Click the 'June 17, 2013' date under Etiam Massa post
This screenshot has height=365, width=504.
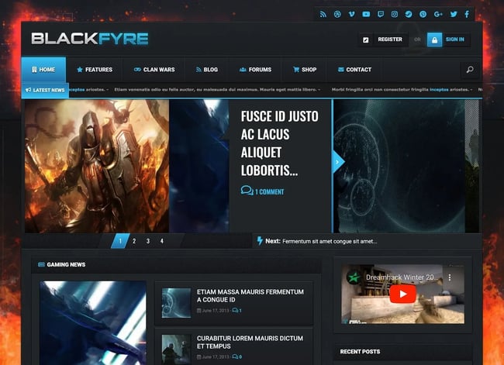pyautogui.click(x=216, y=311)
